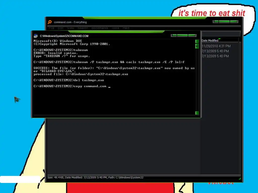Click the Everything magnifier icon in the title bar
Image resolution: width=258 pixels, height=193 pixels.
(x=50, y=22)
